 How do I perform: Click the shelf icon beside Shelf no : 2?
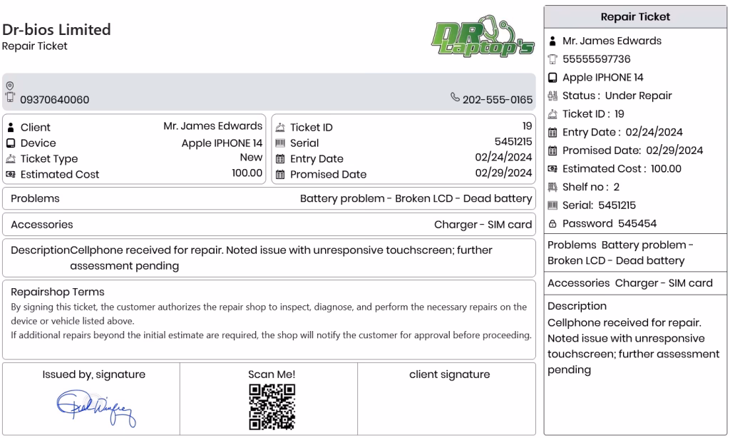point(552,187)
